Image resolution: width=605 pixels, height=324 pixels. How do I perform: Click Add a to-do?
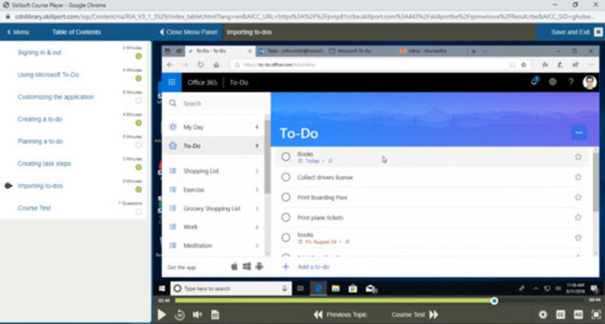313,266
